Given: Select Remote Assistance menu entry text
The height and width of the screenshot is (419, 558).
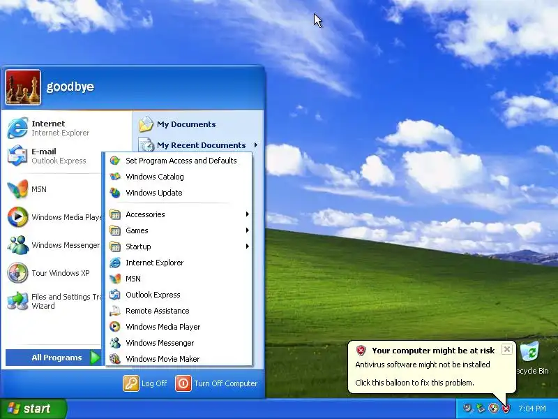Looking at the screenshot, I should 158,311.
